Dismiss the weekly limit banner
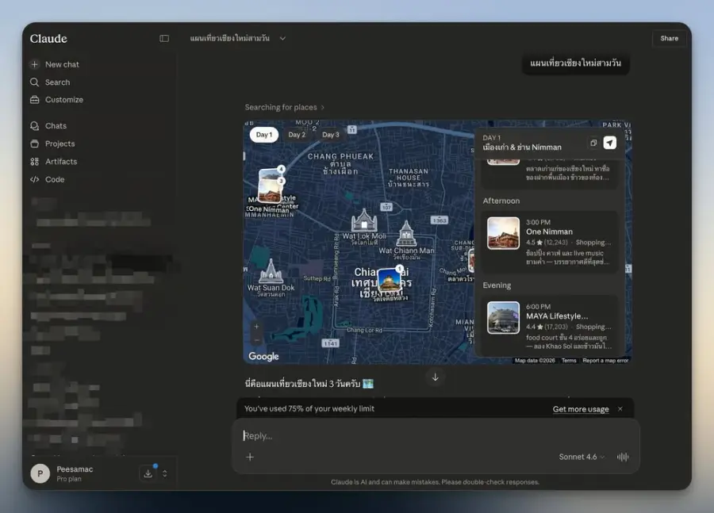Viewport: 714px width, 513px height. (620, 409)
